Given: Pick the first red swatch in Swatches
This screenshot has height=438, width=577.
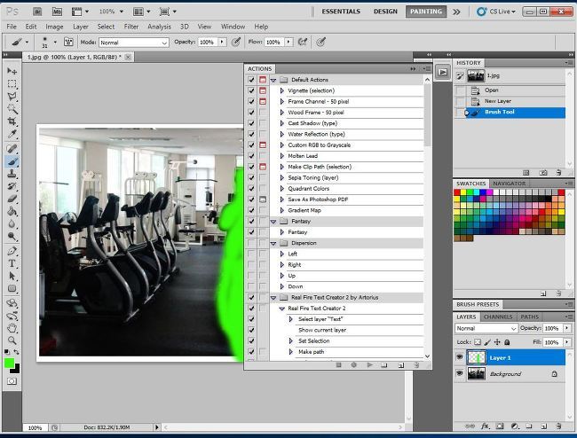Looking at the screenshot, I should 457,192.
